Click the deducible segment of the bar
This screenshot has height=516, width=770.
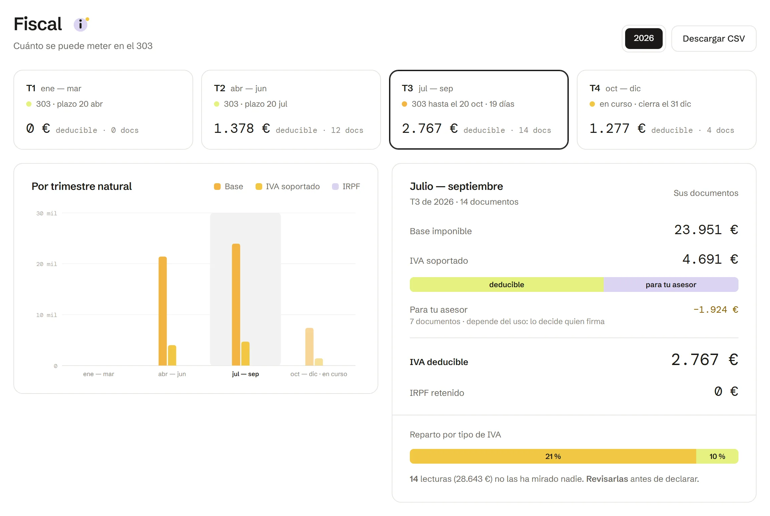[x=507, y=285]
